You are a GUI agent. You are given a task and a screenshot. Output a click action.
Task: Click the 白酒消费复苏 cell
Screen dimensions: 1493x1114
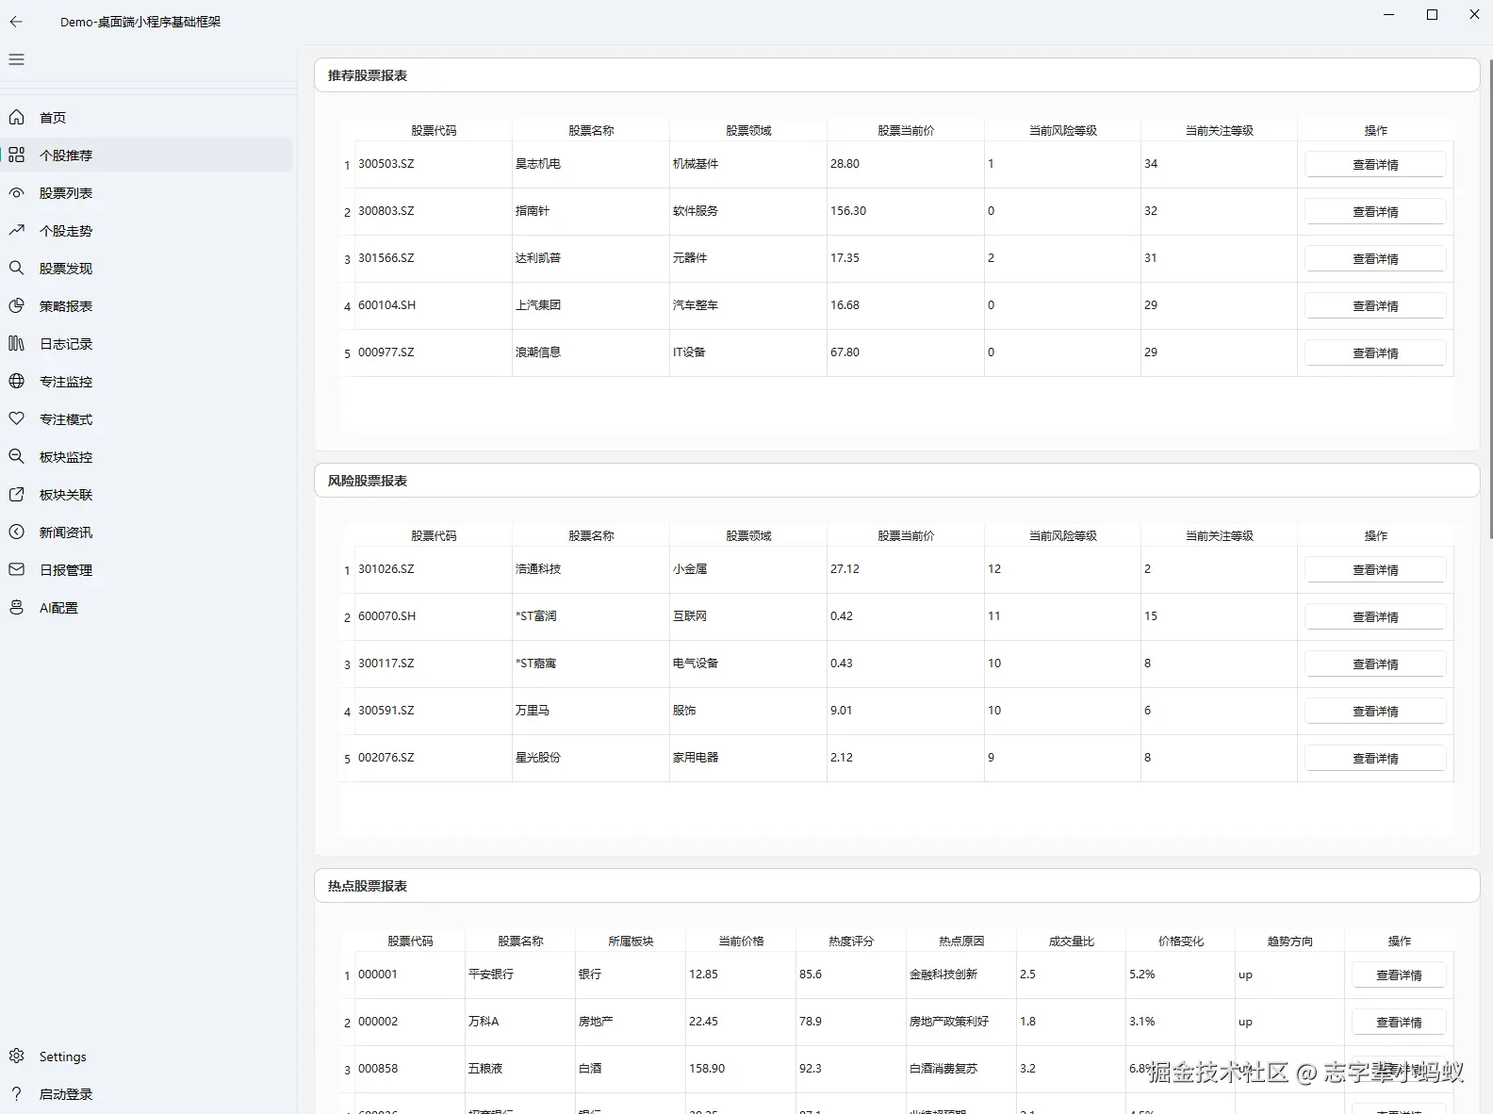coord(960,1069)
